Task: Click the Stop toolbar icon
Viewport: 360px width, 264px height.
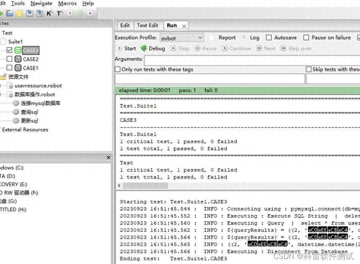Action: [89, 13]
